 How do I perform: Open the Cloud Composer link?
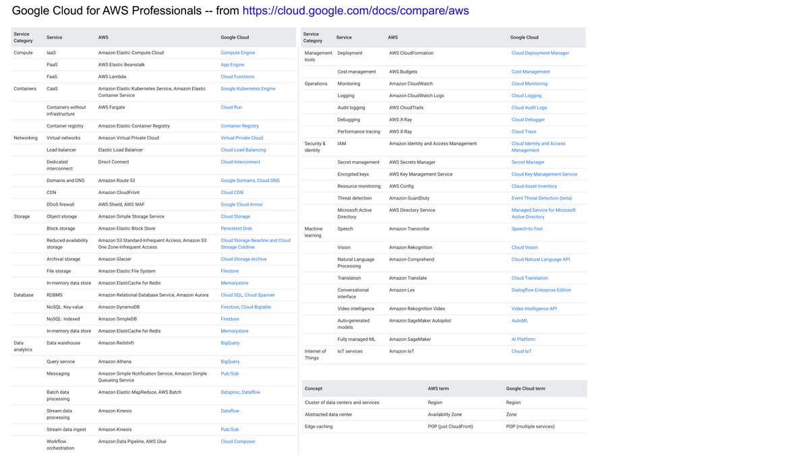click(x=238, y=442)
